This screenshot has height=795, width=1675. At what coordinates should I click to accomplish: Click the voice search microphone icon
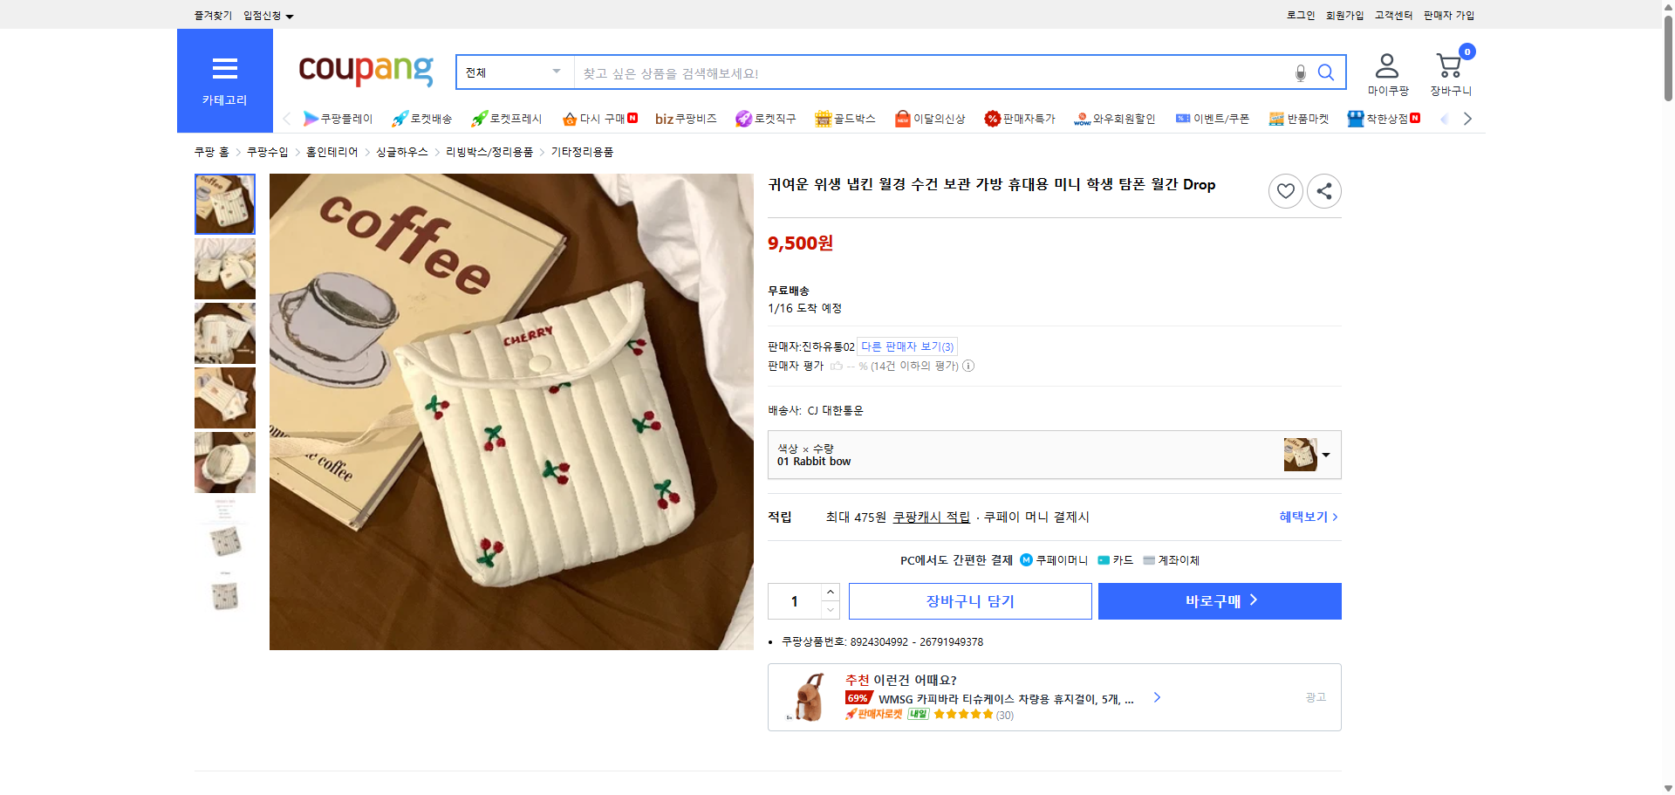point(1300,72)
